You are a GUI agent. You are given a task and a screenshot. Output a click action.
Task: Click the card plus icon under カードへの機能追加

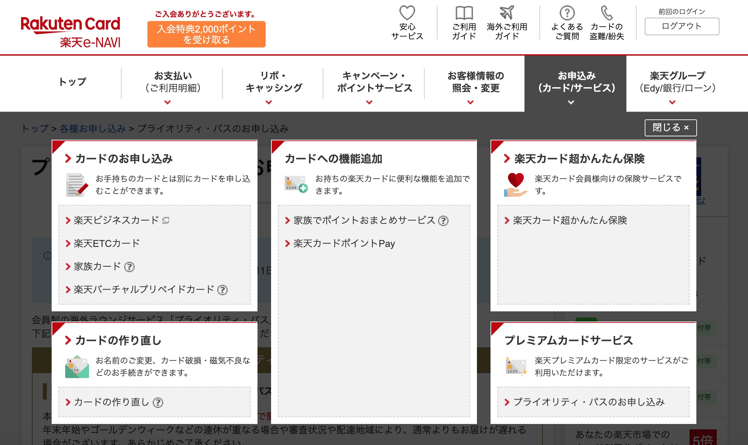[296, 184]
